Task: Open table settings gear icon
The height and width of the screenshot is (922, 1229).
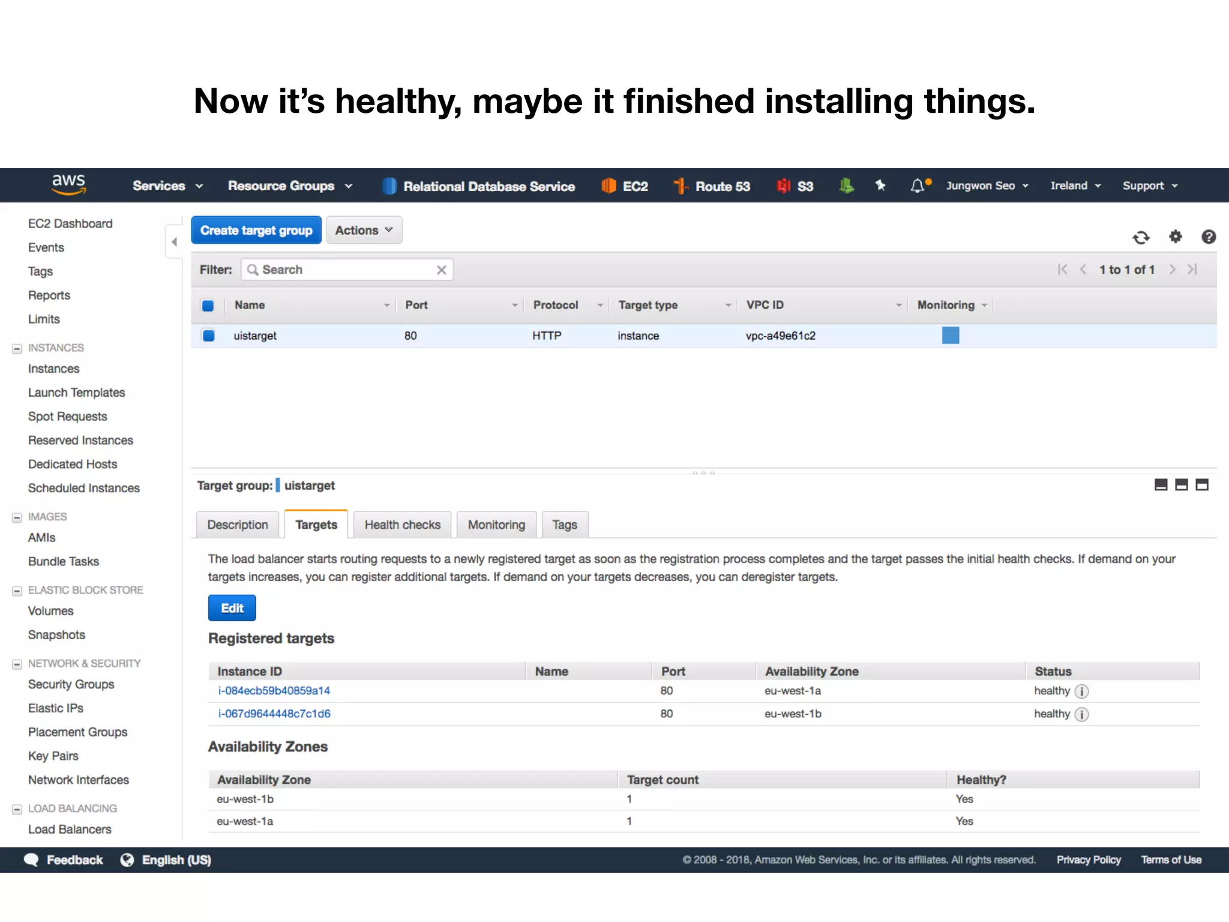Action: tap(1176, 237)
